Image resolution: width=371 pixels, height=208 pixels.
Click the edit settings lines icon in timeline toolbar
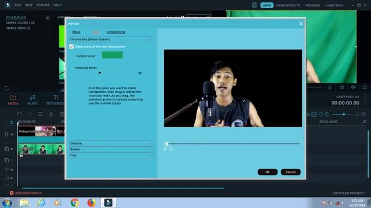coord(40,114)
